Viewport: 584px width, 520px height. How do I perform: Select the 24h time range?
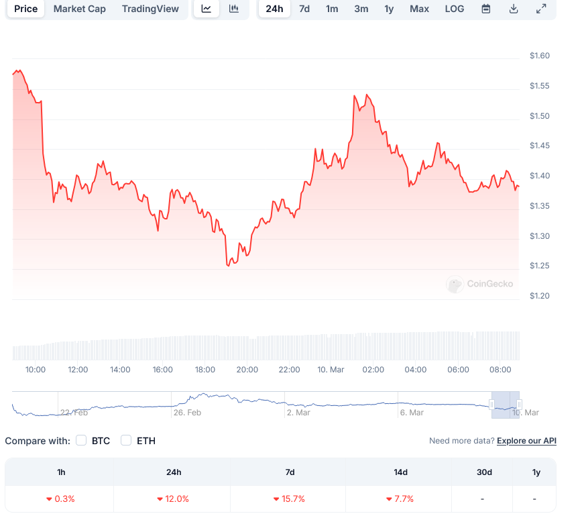274,9
